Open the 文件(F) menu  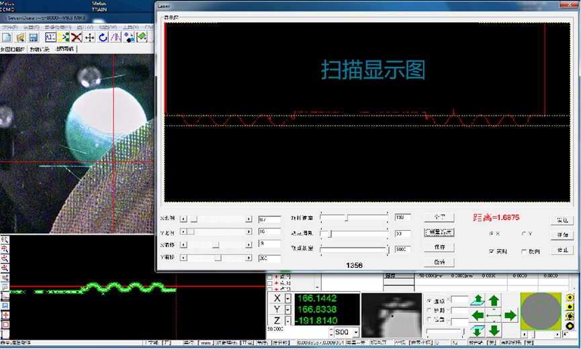pos(10,27)
